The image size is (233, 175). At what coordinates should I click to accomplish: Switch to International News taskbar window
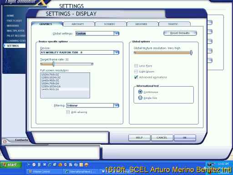click(x=81, y=172)
